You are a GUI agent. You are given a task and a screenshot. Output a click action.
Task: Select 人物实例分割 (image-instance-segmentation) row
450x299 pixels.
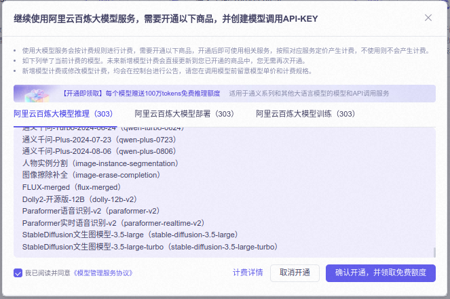100,163
